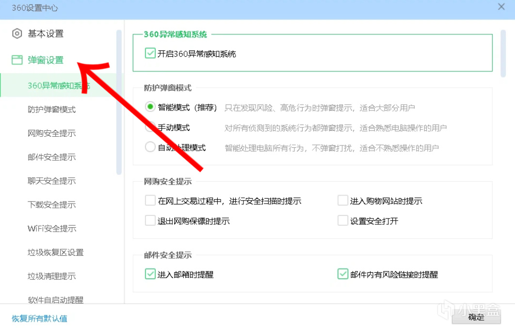Uncheck 邮件内有风险链接时提醒 checkbox
This screenshot has height=328, width=515.
(x=342, y=274)
